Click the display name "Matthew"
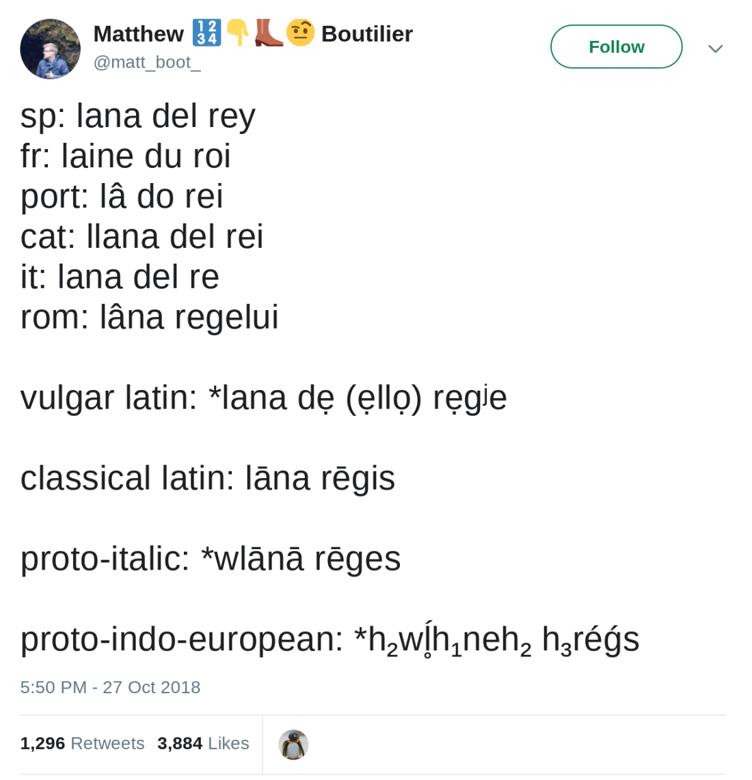752x780 pixels. pyautogui.click(x=138, y=33)
